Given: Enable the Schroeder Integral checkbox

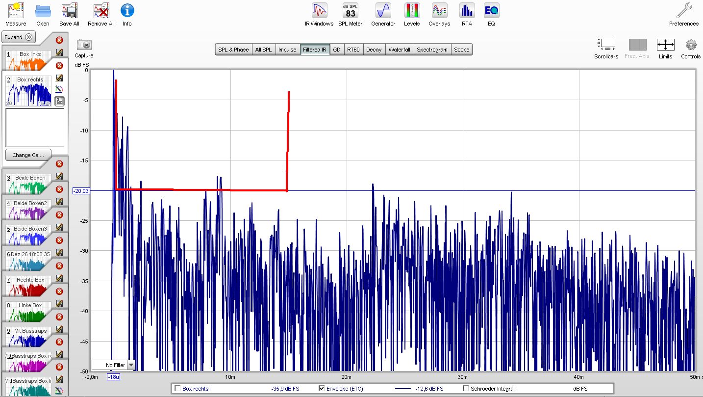Looking at the screenshot, I should click(x=466, y=389).
